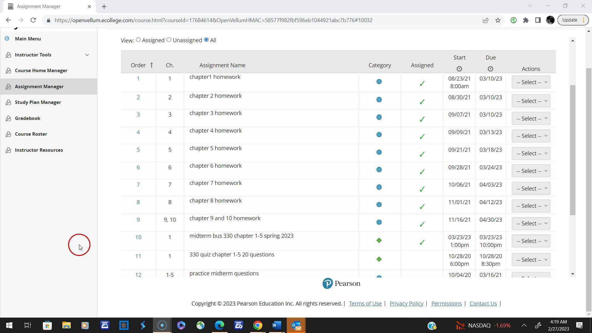Click the Gradebook sidebar icon
This screenshot has width=592, height=333.
click(x=8, y=118)
